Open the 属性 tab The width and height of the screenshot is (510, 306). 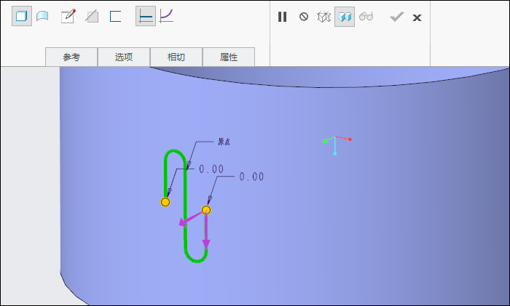tap(229, 57)
